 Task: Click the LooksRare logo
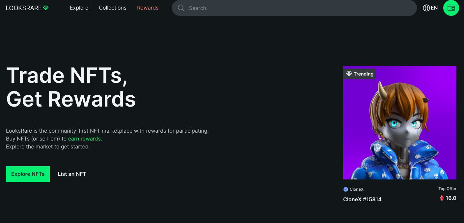pos(27,8)
